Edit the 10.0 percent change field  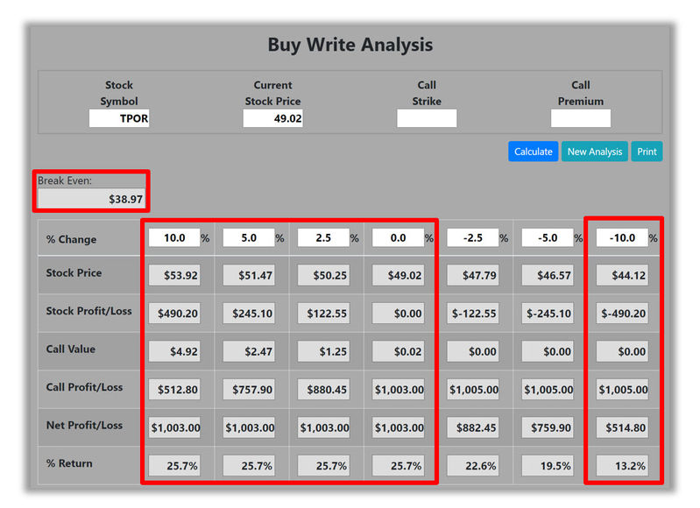(174, 237)
